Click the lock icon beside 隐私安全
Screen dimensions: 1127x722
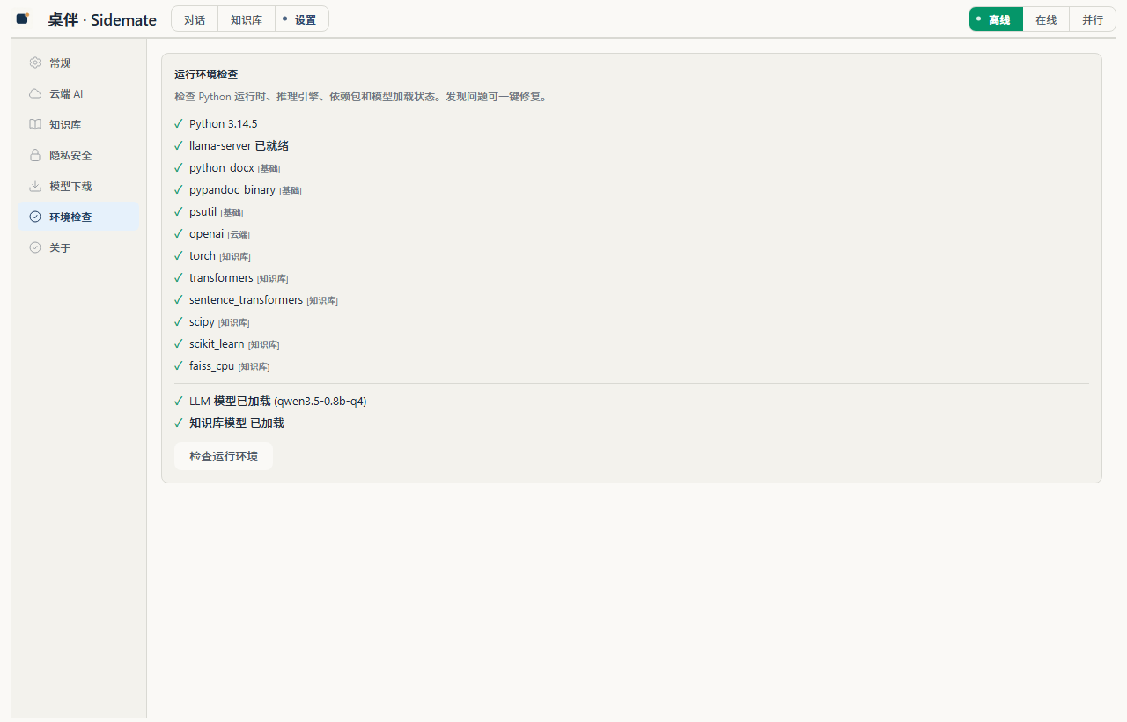point(35,155)
